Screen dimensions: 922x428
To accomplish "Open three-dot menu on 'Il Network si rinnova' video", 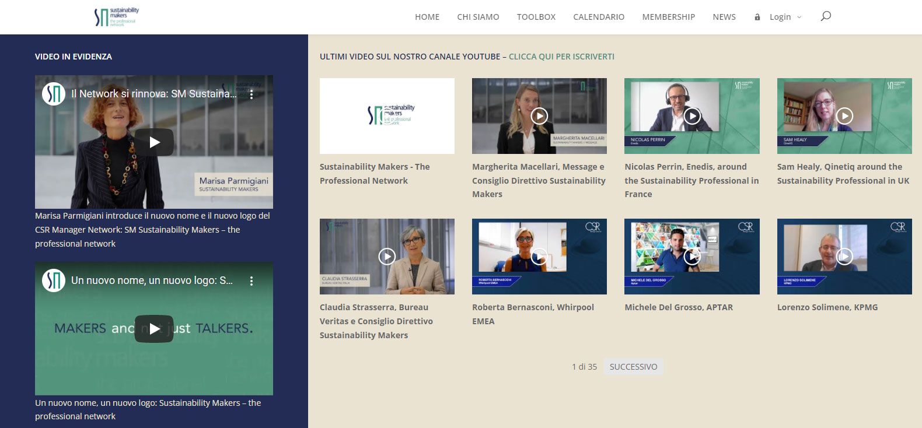I will click(252, 94).
